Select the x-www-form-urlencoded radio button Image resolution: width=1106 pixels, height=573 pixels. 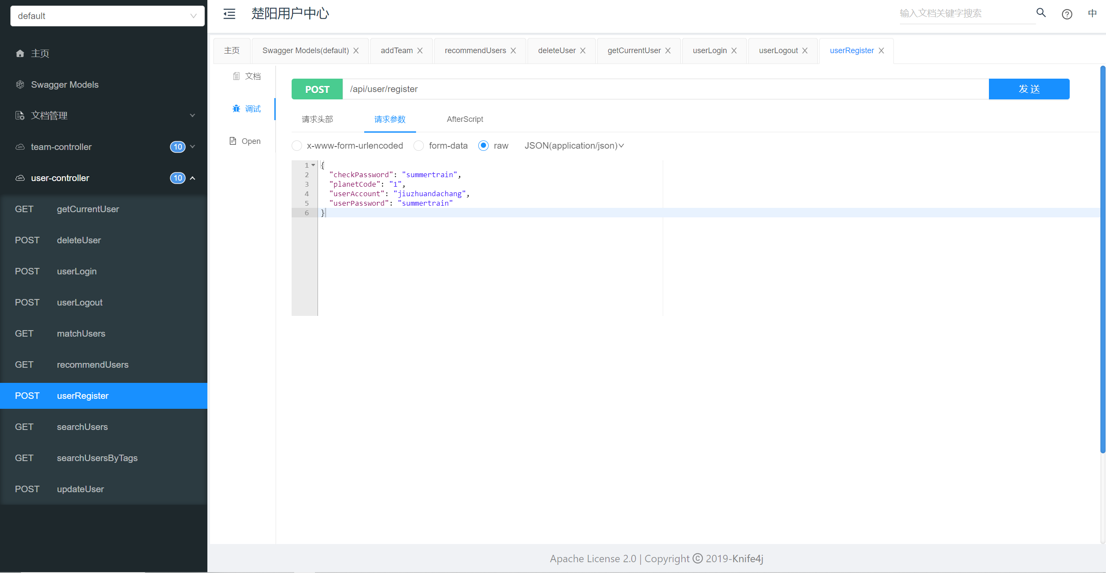click(x=297, y=146)
